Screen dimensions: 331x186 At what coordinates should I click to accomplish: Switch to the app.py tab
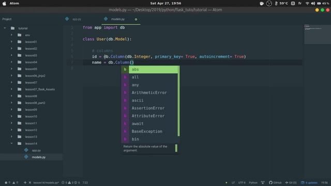click(x=77, y=19)
